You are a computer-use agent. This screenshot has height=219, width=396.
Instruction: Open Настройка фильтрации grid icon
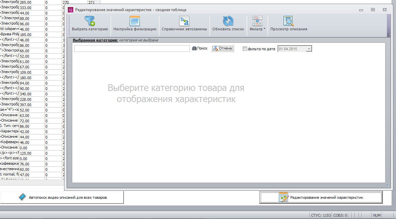pyautogui.click(x=135, y=21)
